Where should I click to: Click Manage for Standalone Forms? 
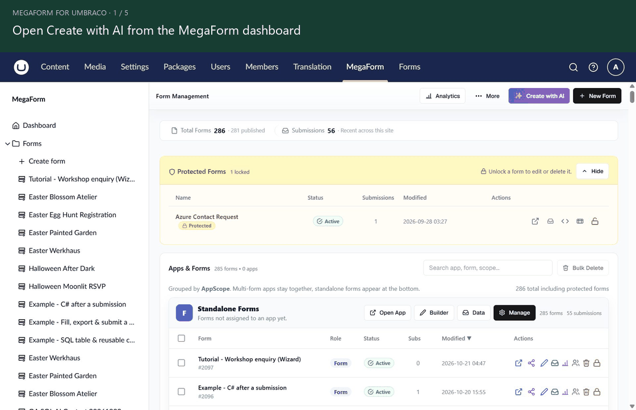coord(514,313)
